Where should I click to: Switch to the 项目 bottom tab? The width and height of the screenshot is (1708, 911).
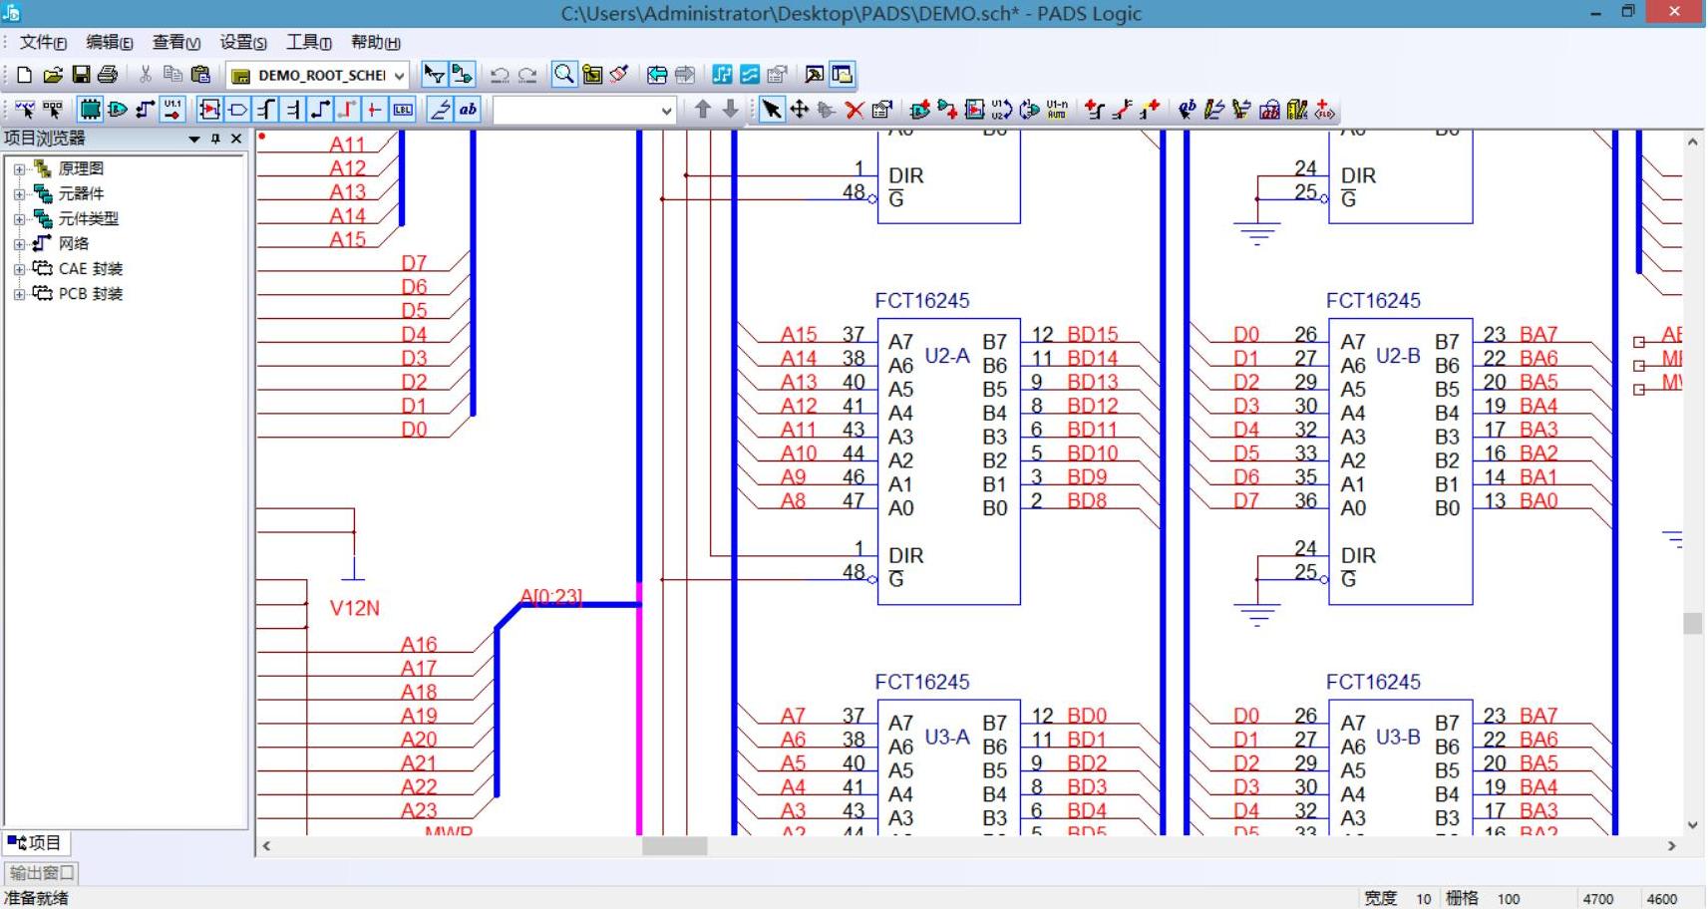tap(35, 843)
